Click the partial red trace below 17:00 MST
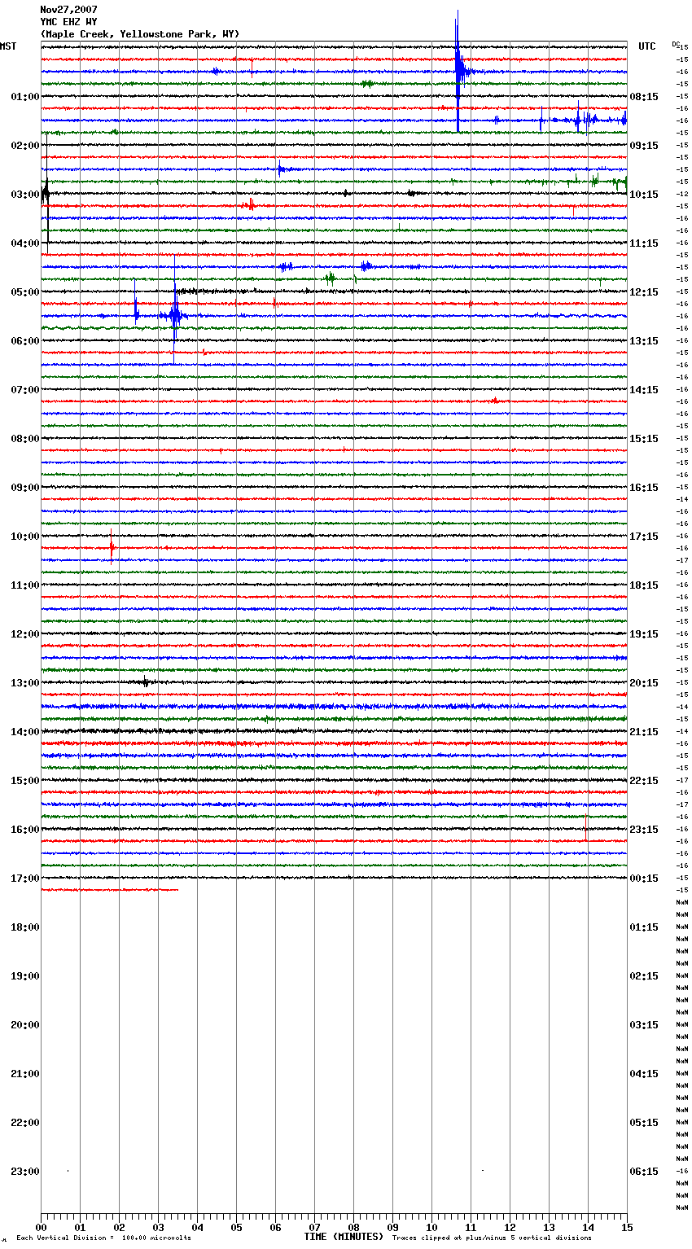 click(109, 890)
